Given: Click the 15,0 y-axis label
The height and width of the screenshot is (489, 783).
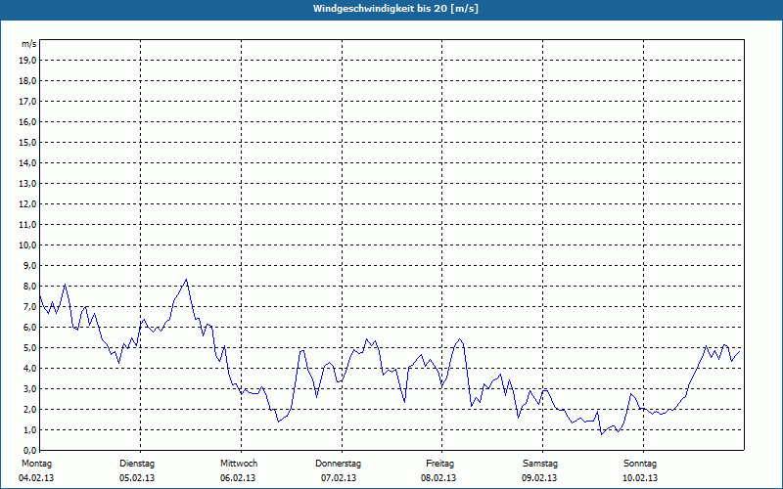Looking at the screenshot, I should (27, 142).
